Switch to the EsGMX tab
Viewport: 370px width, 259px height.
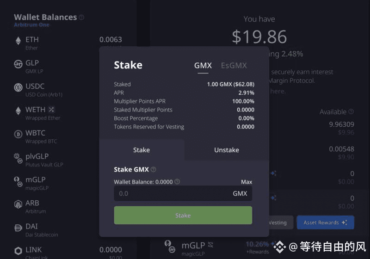point(234,66)
